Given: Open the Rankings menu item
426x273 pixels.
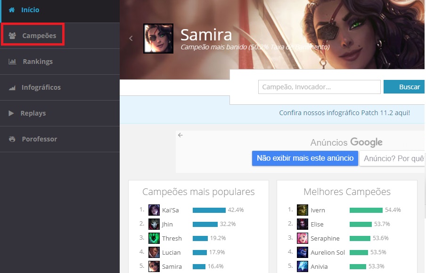Looking at the screenshot, I should click(x=60, y=62).
